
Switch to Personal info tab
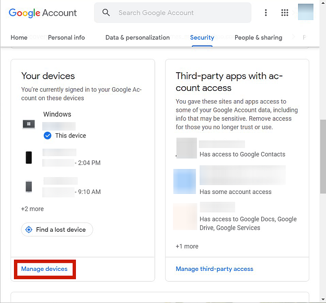coord(66,37)
